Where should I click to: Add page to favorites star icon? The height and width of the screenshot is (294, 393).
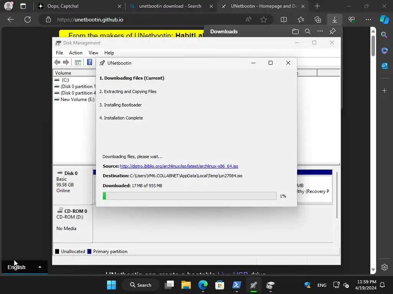pos(263,20)
